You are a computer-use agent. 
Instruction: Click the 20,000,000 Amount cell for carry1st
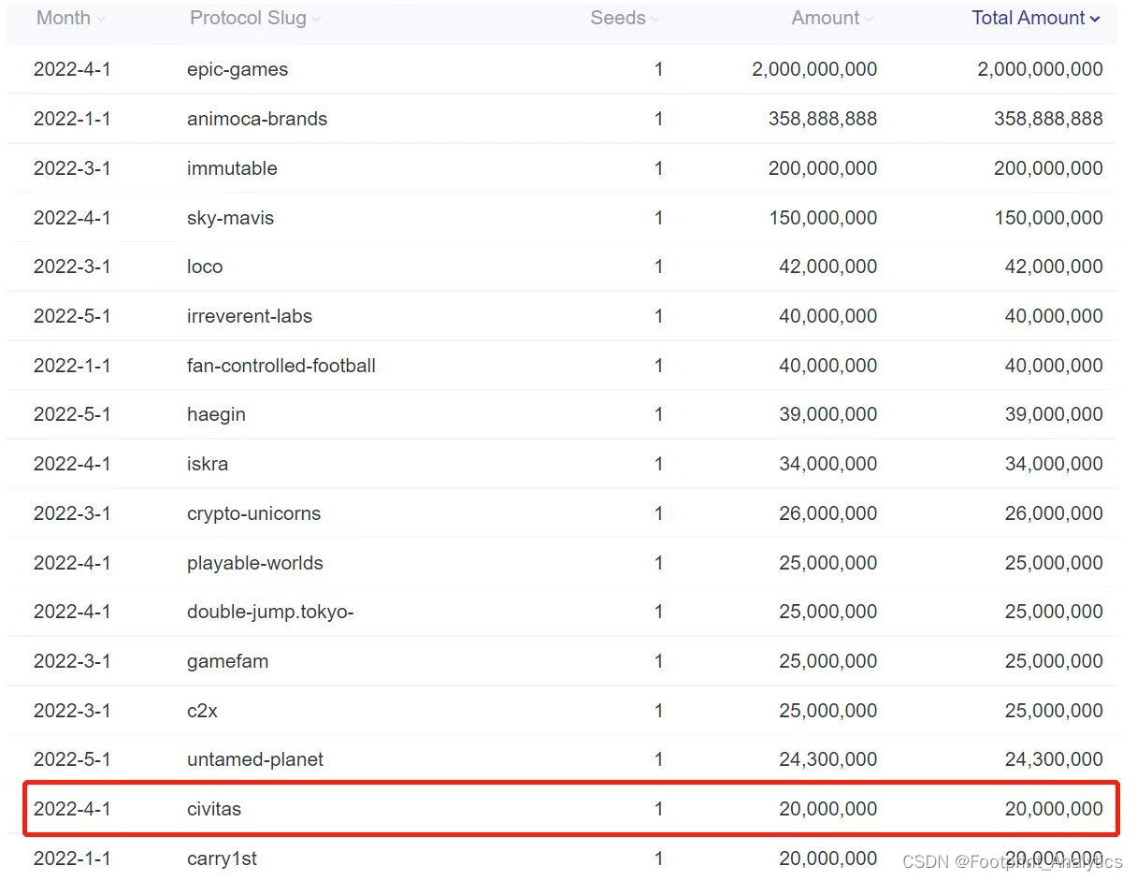828,858
